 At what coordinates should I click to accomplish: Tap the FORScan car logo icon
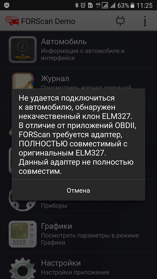click(x=12, y=21)
